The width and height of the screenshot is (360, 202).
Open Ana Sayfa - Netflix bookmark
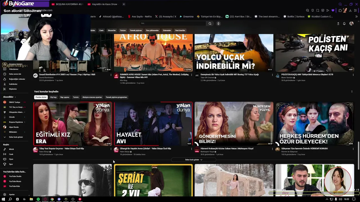(x=140, y=17)
